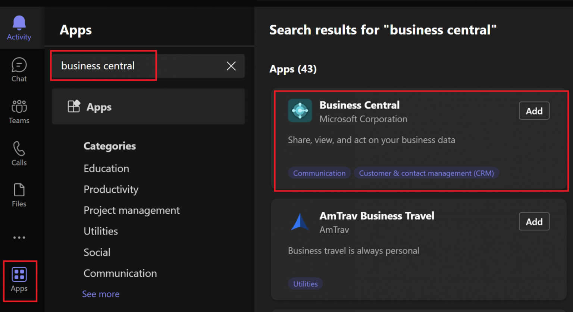Click the AmTrav Business Travel app logo
The width and height of the screenshot is (573, 312).
point(300,221)
